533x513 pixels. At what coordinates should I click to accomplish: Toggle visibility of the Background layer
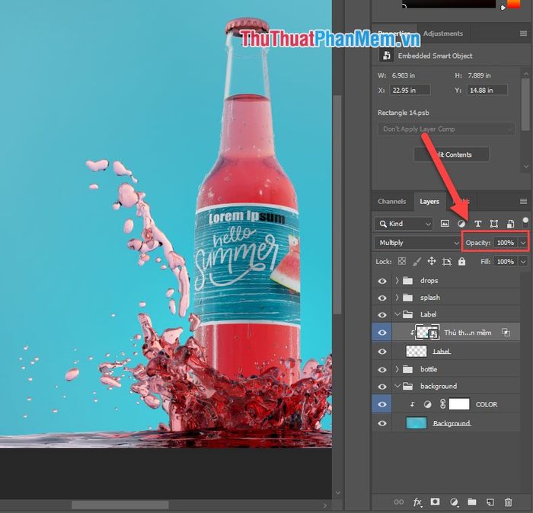tap(383, 423)
